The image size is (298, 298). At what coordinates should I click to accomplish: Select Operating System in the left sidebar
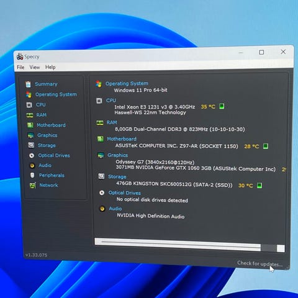click(56, 94)
